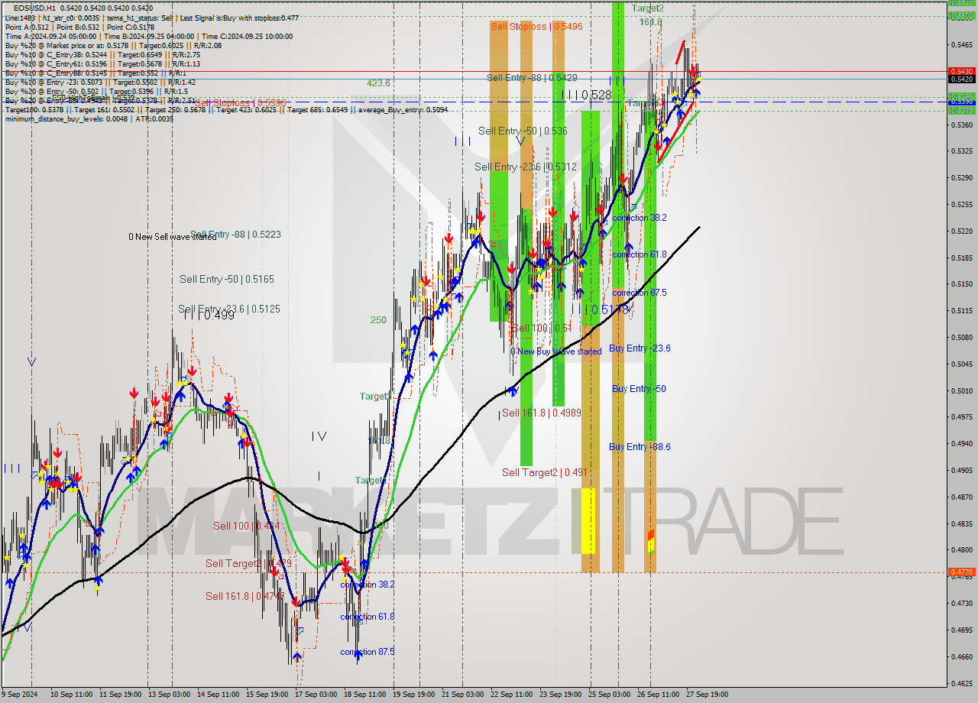Select the '17 Sep 03:00' time label
The width and height of the screenshot is (978, 703).
point(316,695)
